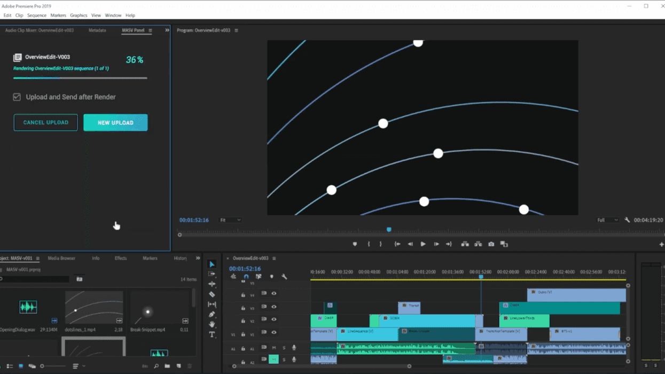Click Mark Out button

[x=381, y=244]
